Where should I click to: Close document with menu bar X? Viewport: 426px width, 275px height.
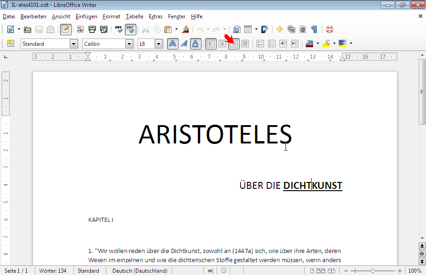click(x=420, y=16)
